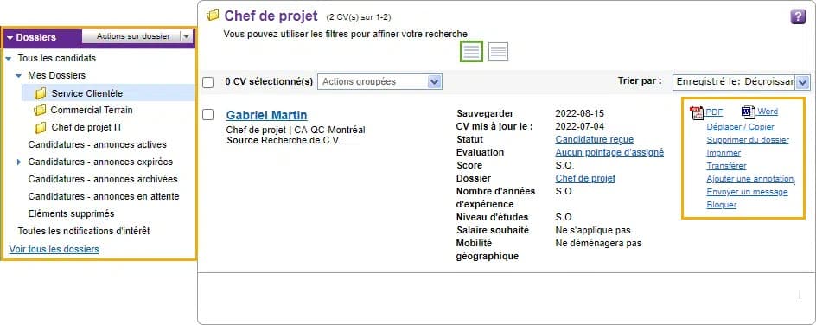This screenshot has width=816, height=325.
Task: Click the purple help question mark icon
Action: (x=798, y=16)
